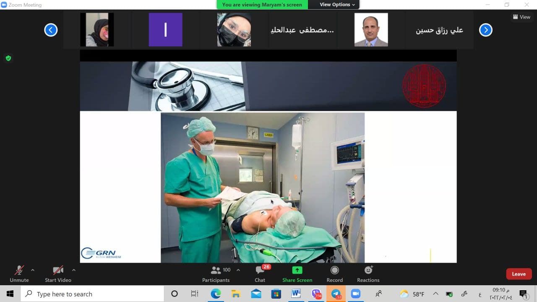Open the notification center icon

(524, 294)
